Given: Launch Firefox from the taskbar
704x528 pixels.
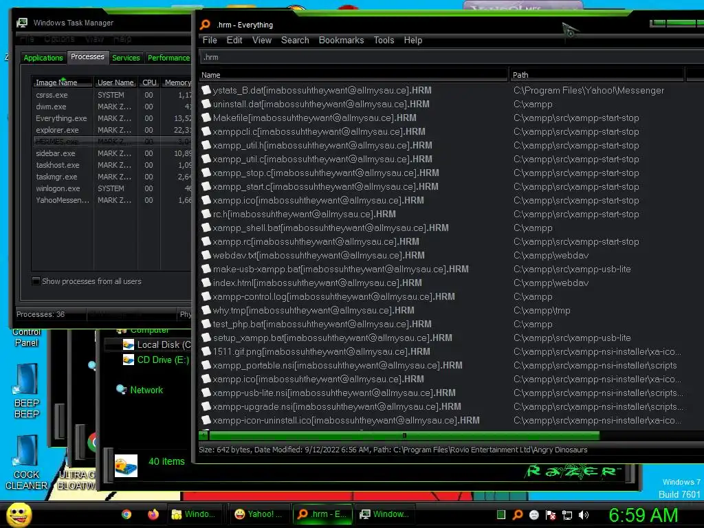Looking at the screenshot, I should [153, 514].
